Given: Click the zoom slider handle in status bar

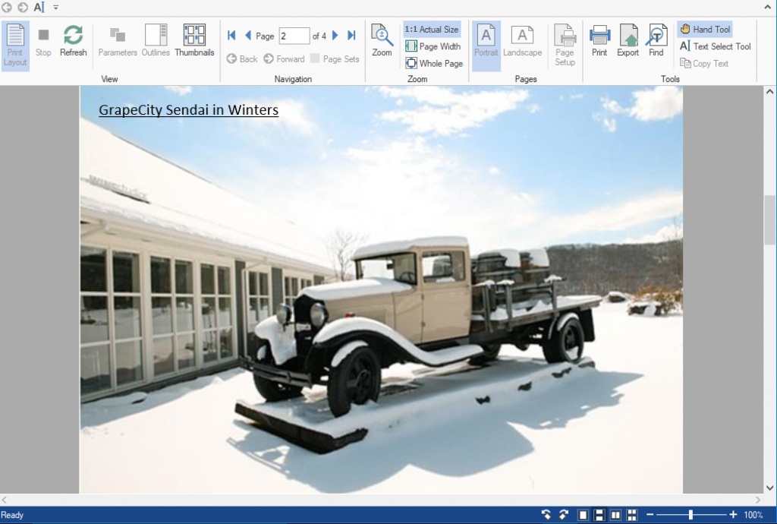Looking at the screenshot, I should 690,515.
